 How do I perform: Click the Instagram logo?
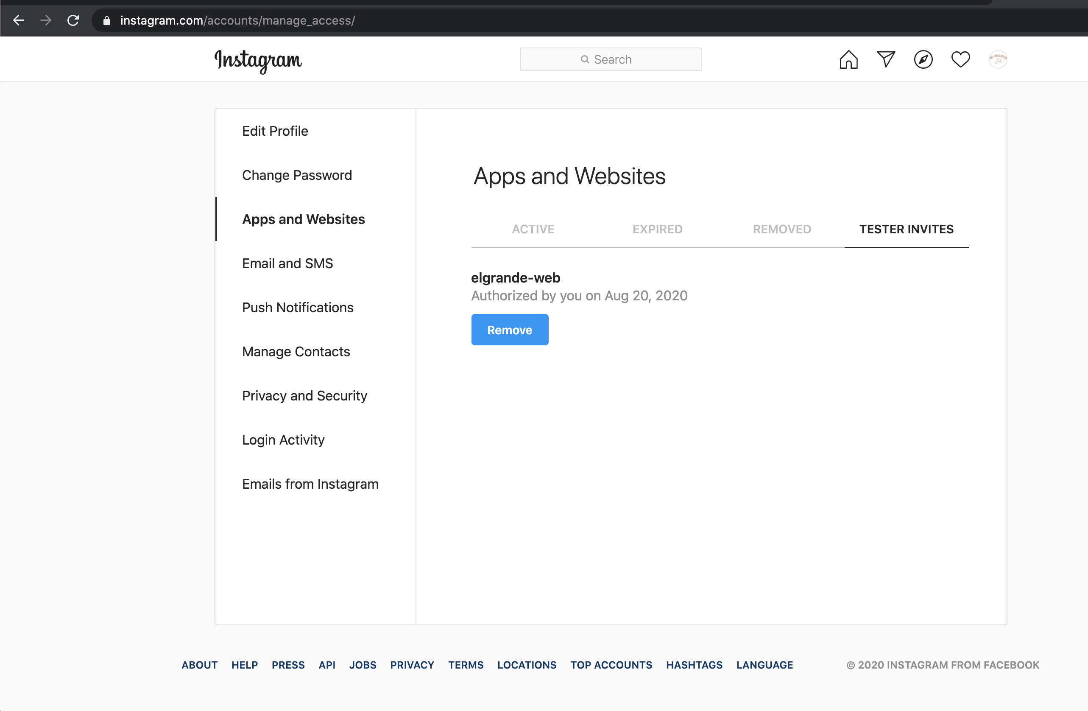click(258, 61)
